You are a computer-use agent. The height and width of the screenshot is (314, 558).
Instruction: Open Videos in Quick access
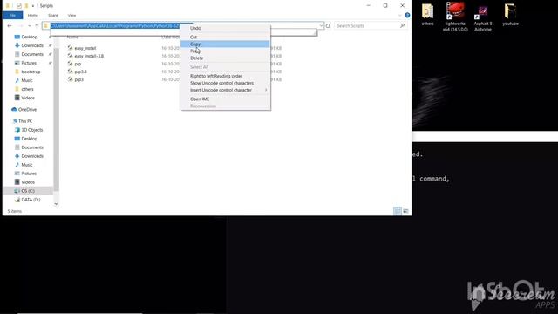[28, 98]
